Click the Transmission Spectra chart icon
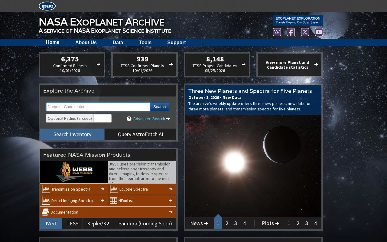The height and width of the screenshot is (242, 387). (x=46, y=189)
